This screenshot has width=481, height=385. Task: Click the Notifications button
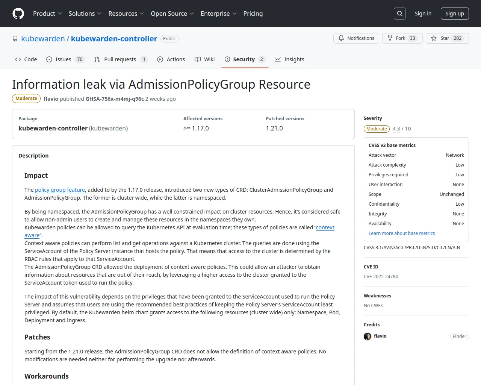pos(356,38)
